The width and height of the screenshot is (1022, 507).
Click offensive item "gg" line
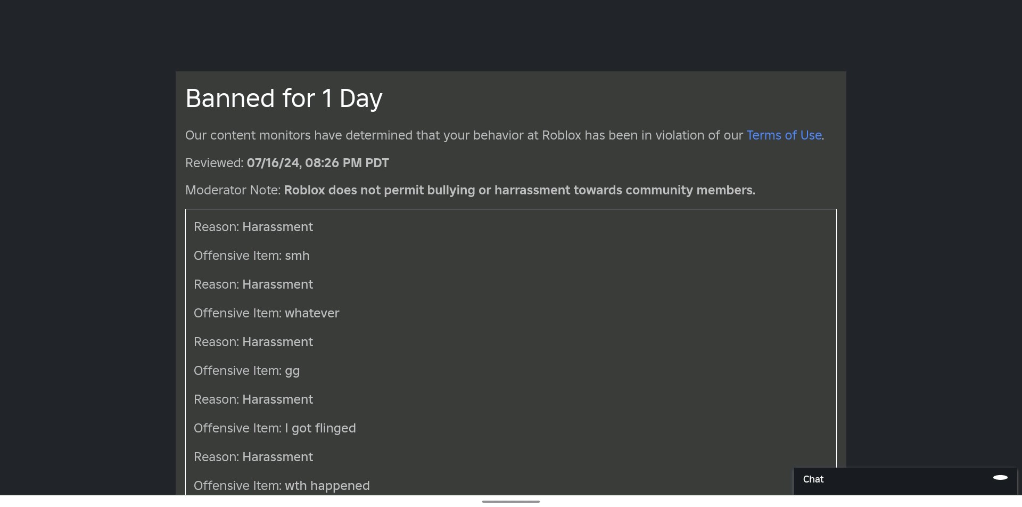246,371
